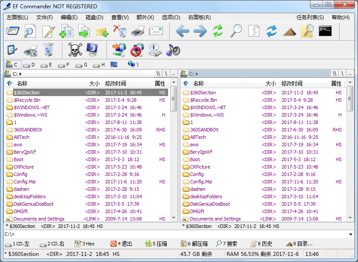The image size is (358, 262).
Task: Click the checkmark properties icon
Action: pos(12,50)
